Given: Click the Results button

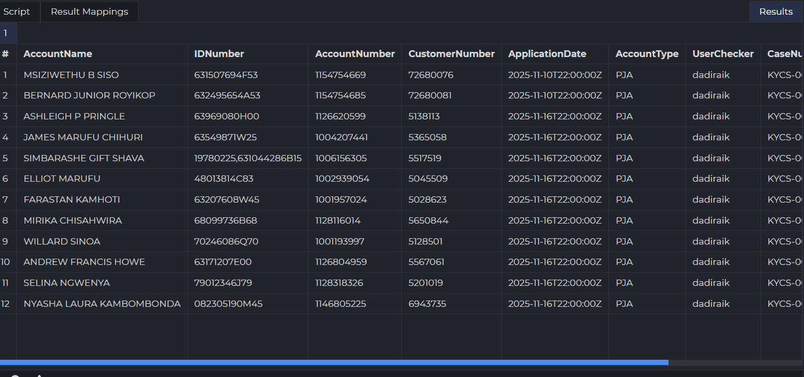Looking at the screenshot, I should pyautogui.click(x=776, y=12).
